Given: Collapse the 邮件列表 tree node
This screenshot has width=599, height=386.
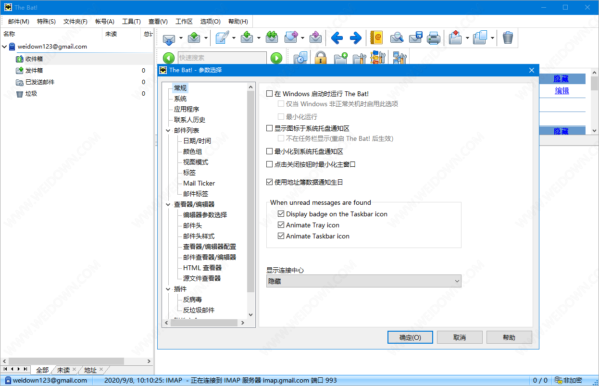Looking at the screenshot, I should [168, 130].
